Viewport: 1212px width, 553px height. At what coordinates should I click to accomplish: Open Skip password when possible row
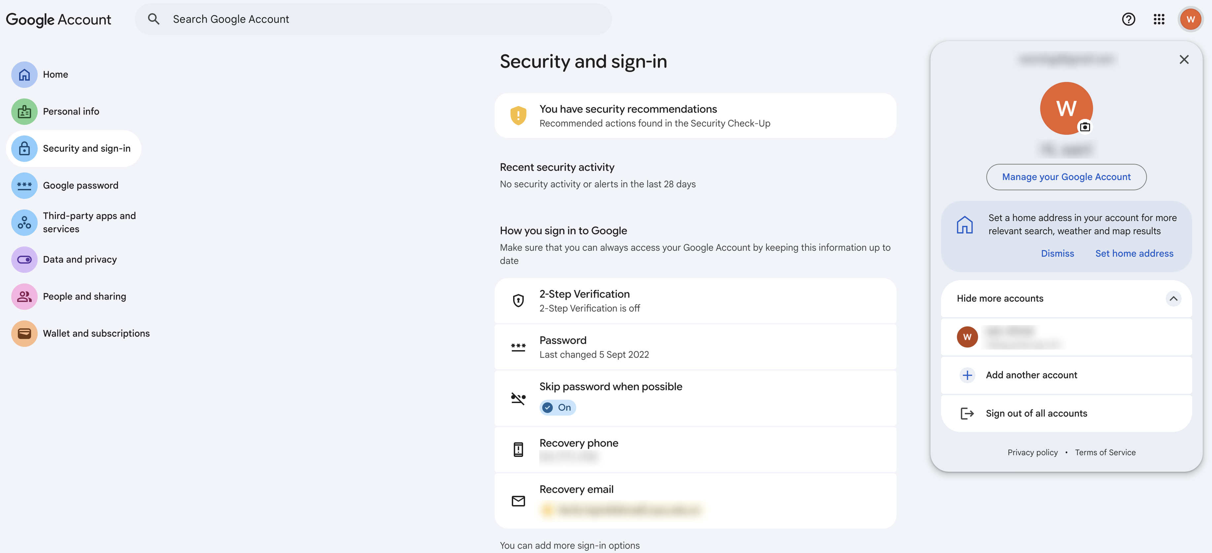695,398
